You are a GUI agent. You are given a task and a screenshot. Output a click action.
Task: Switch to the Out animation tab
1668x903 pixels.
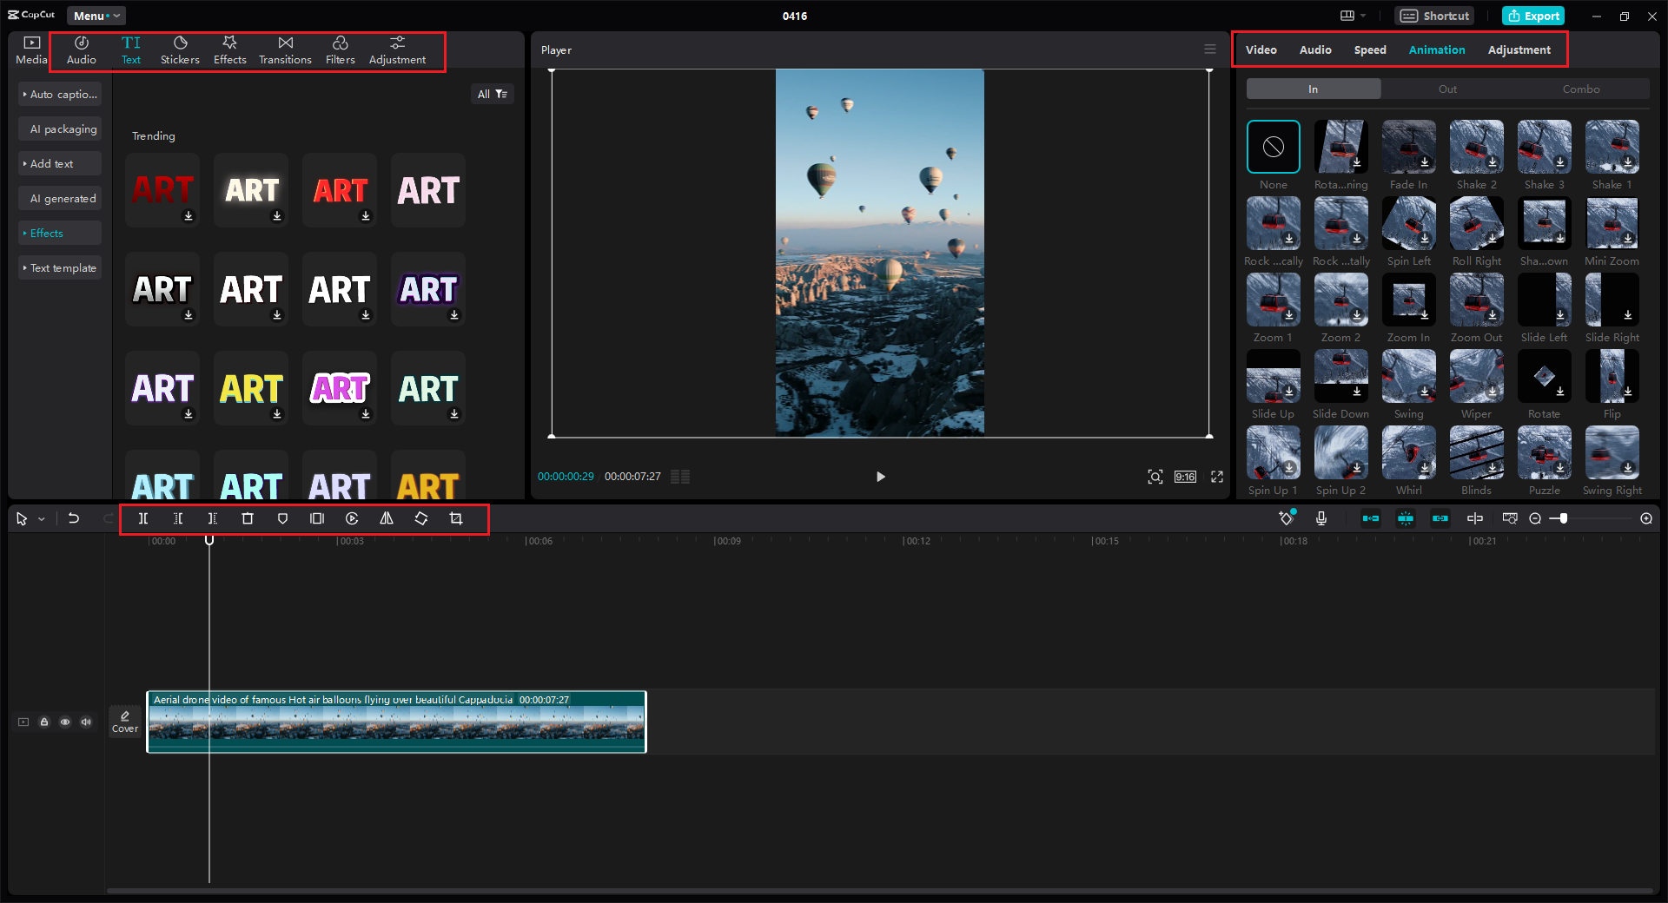tap(1446, 89)
